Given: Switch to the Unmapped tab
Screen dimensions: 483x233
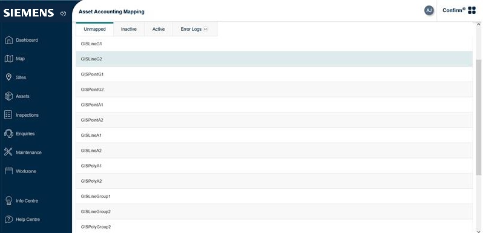Looking at the screenshot, I should tap(94, 29).
